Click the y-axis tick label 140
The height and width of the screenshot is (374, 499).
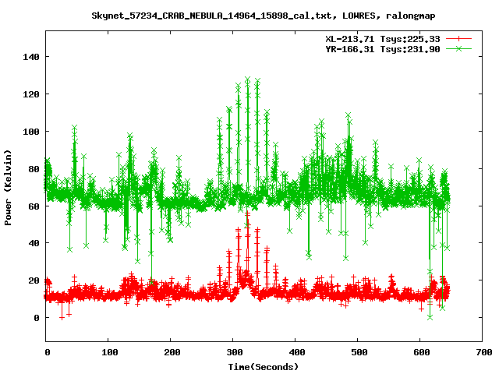click(x=31, y=57)
